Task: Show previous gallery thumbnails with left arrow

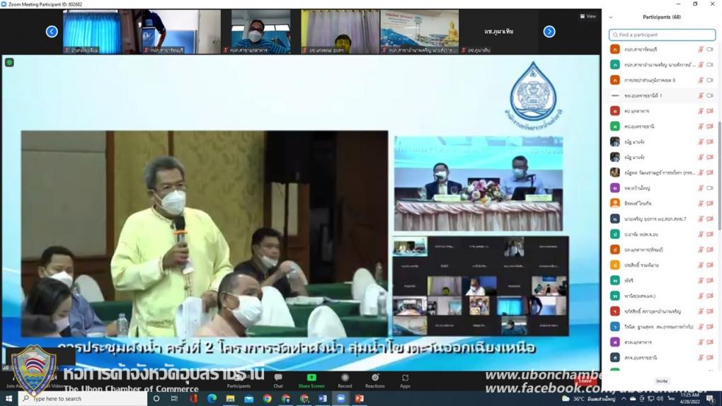Action: click(x=52, y=31)
